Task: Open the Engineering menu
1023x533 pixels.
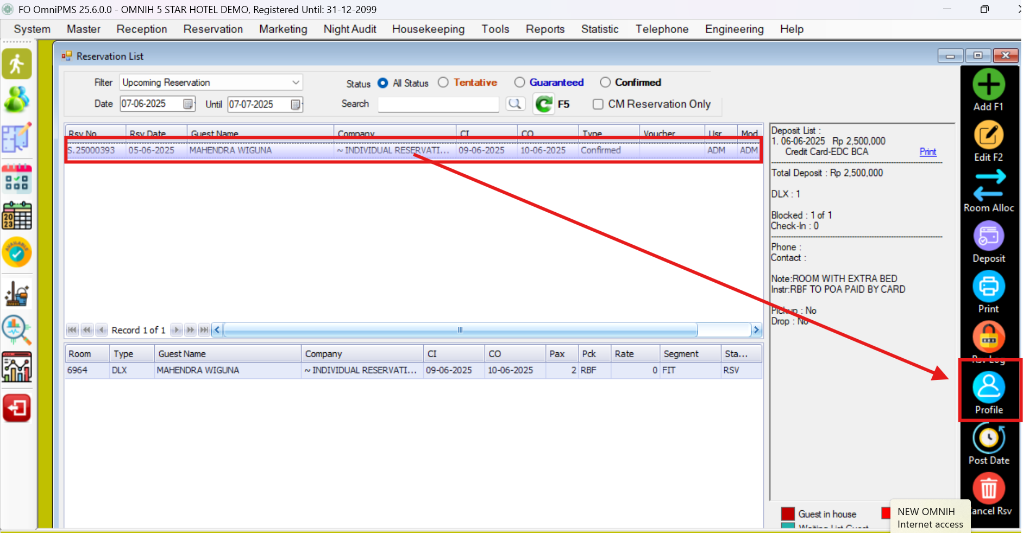Action: click(734, 29)
